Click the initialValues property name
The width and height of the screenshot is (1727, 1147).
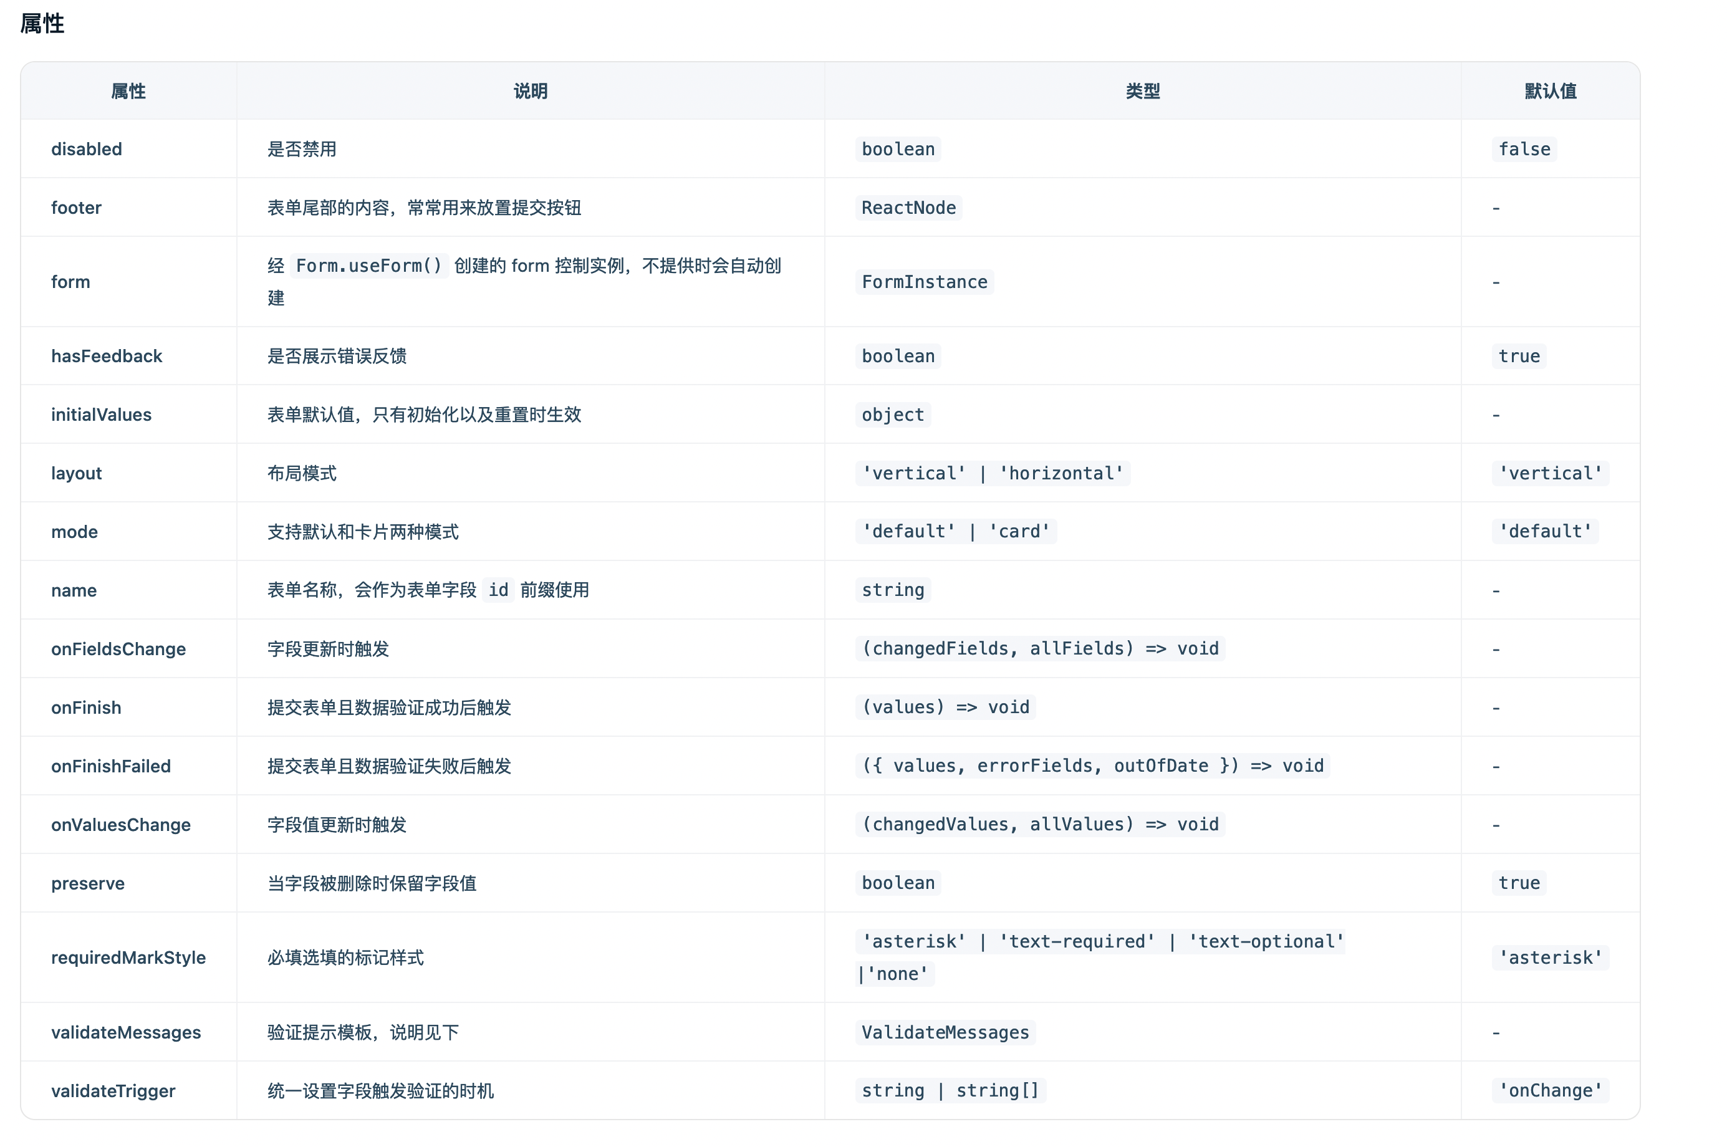(x=101, y=415)
